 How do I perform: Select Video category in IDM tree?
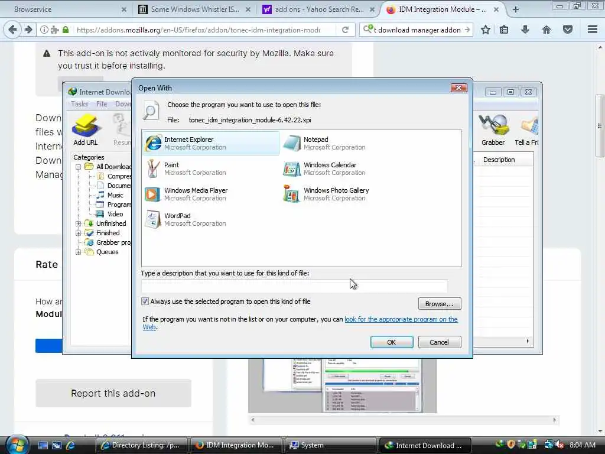[x=115, y=214]
